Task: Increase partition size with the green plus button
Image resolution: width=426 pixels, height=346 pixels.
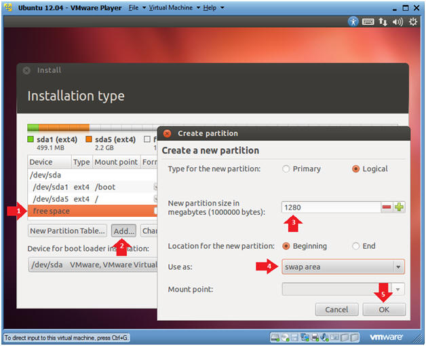Action: tap(399, 207)
